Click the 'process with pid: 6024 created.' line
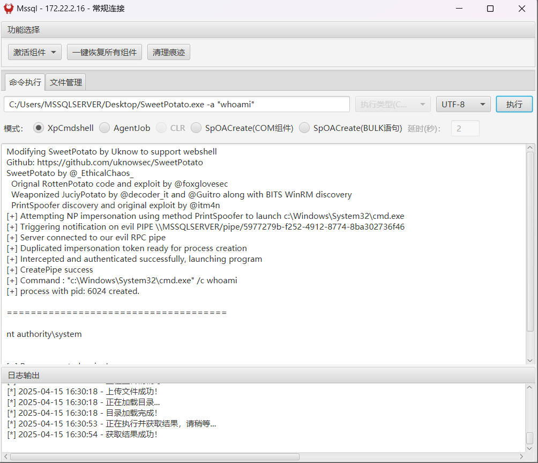 point(73,291)
